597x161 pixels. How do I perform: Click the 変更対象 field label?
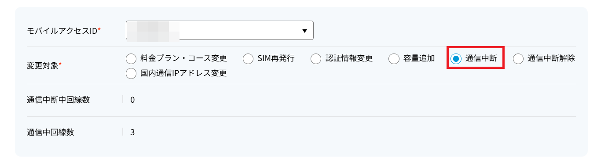pyautogui.click(x=44, y=66)
